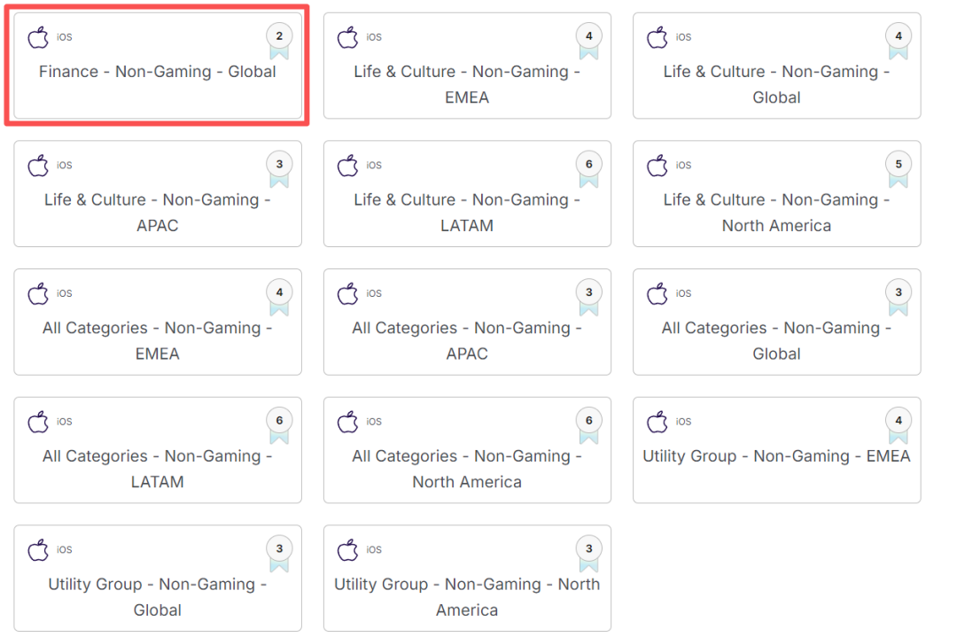Viewport: 957px width, 637px height.
Task: Open All Categories - Non-Gaming - North America title
Action: (467, 469)
